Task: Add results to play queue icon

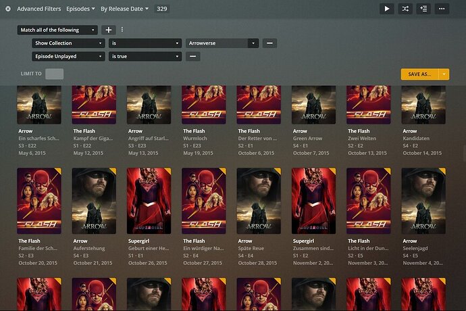Action: point(423,9)
